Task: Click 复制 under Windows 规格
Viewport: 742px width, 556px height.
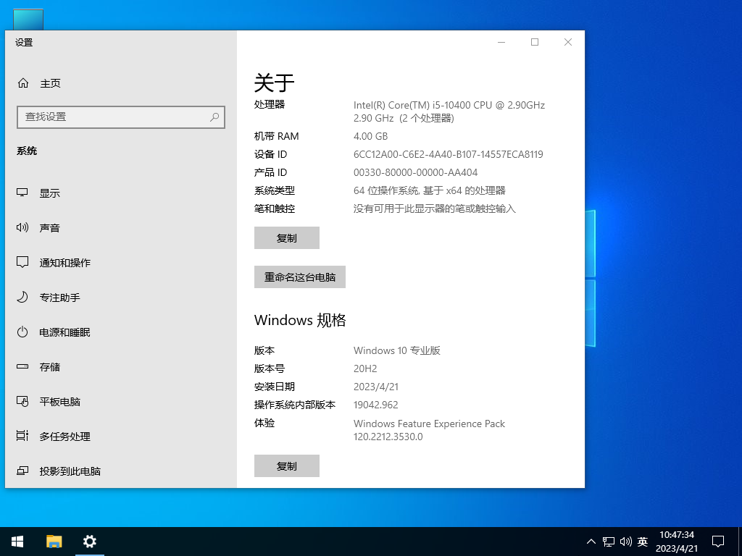Action: pyautogui.click(x=286, y=466)
